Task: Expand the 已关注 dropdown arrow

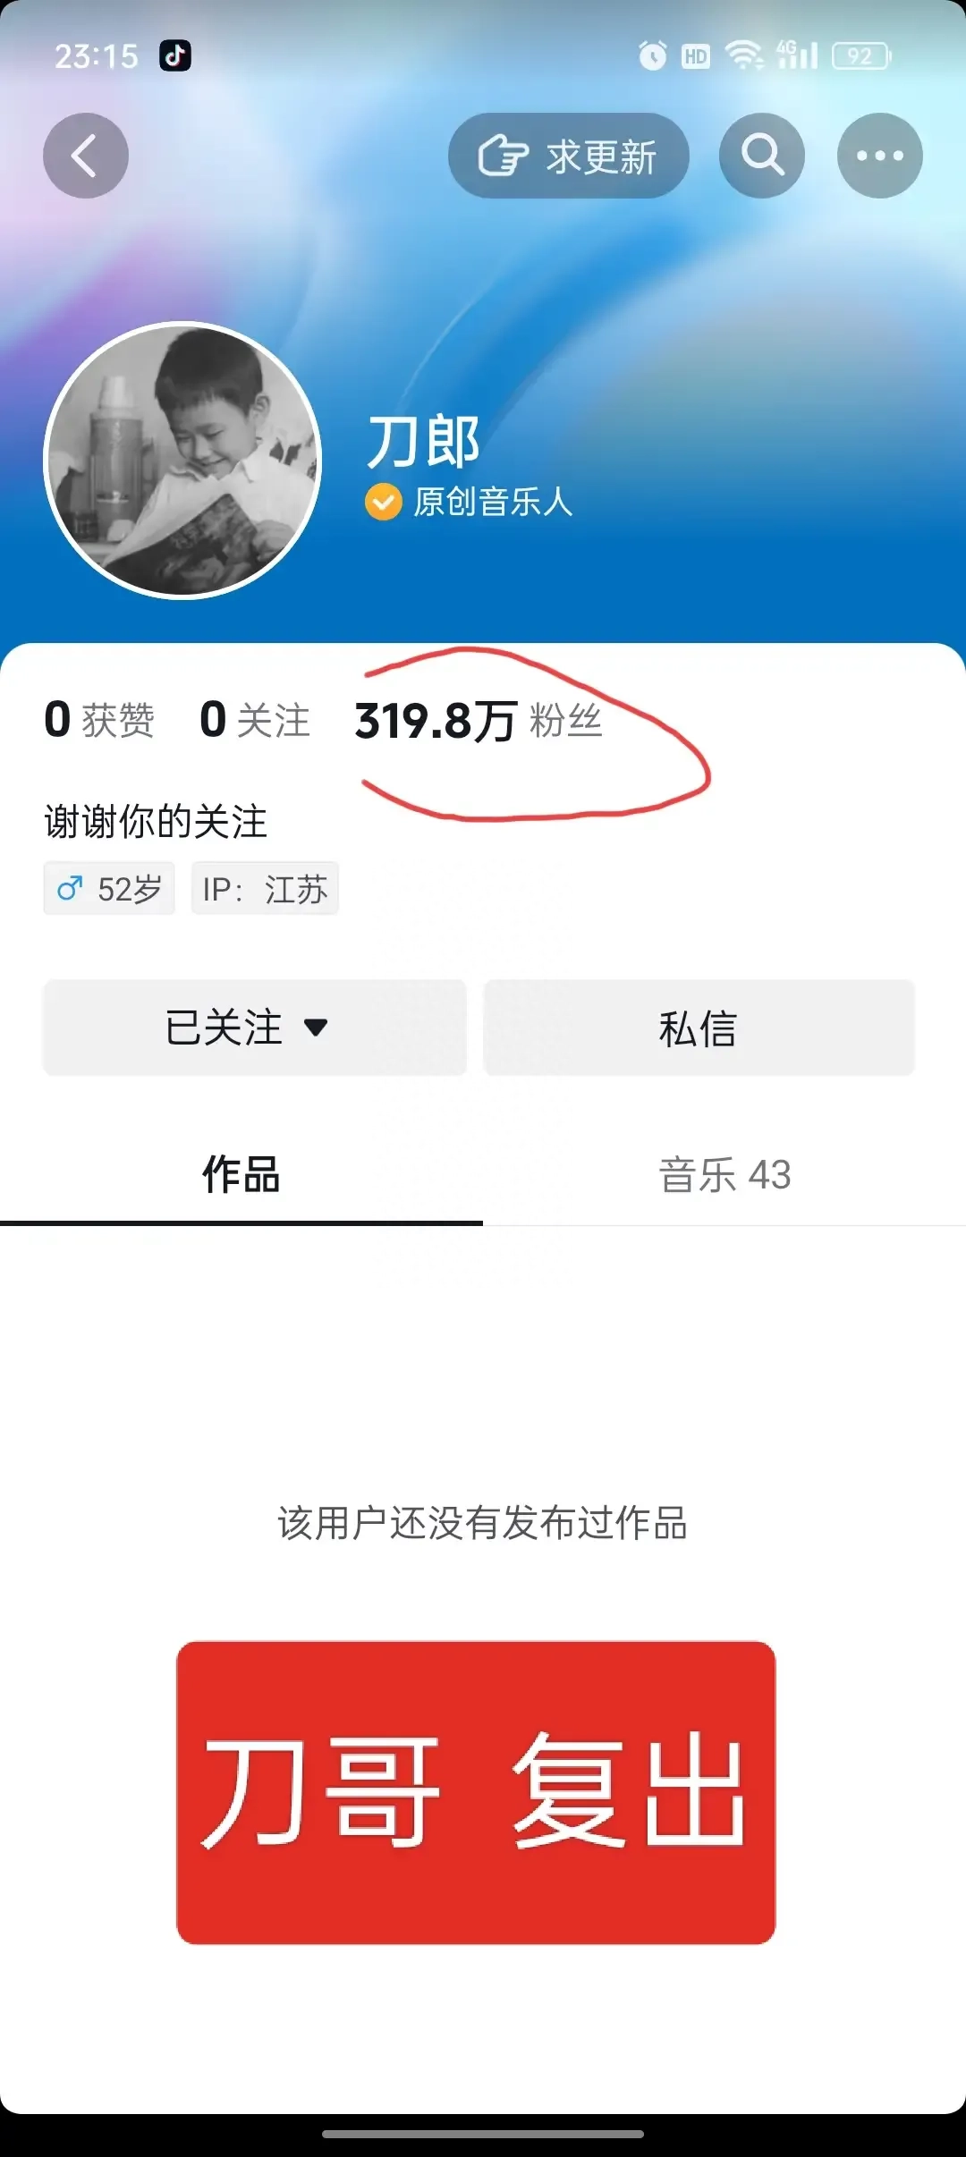Action: pos(316,1028)
